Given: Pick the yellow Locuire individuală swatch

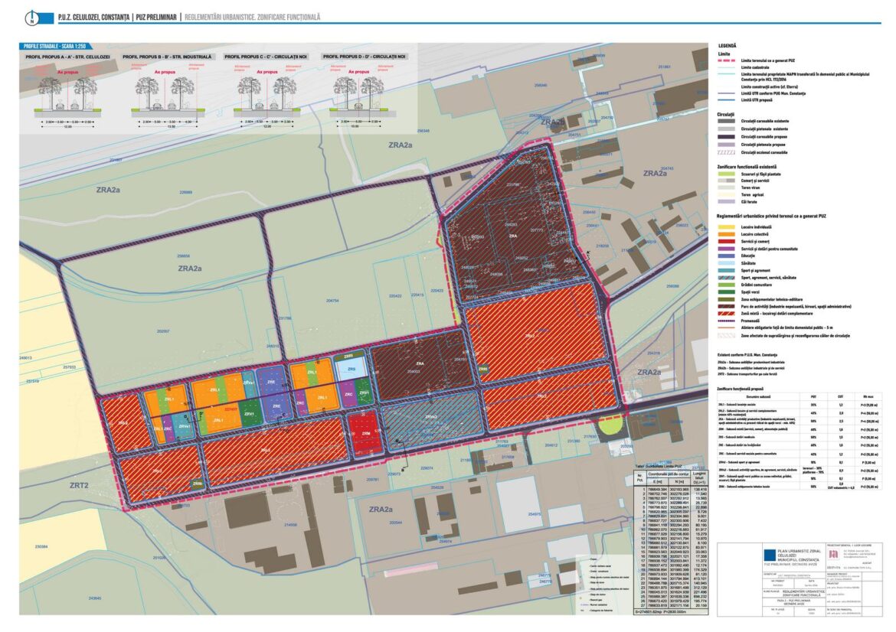Looking at the screenshot, I should click(725, 227).
